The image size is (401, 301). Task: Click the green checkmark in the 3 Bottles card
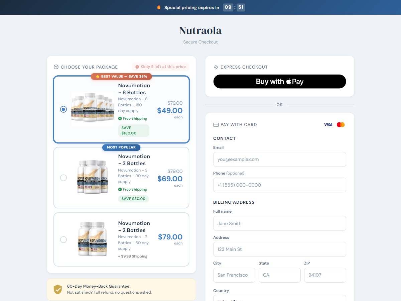click(x=120, y=189)
